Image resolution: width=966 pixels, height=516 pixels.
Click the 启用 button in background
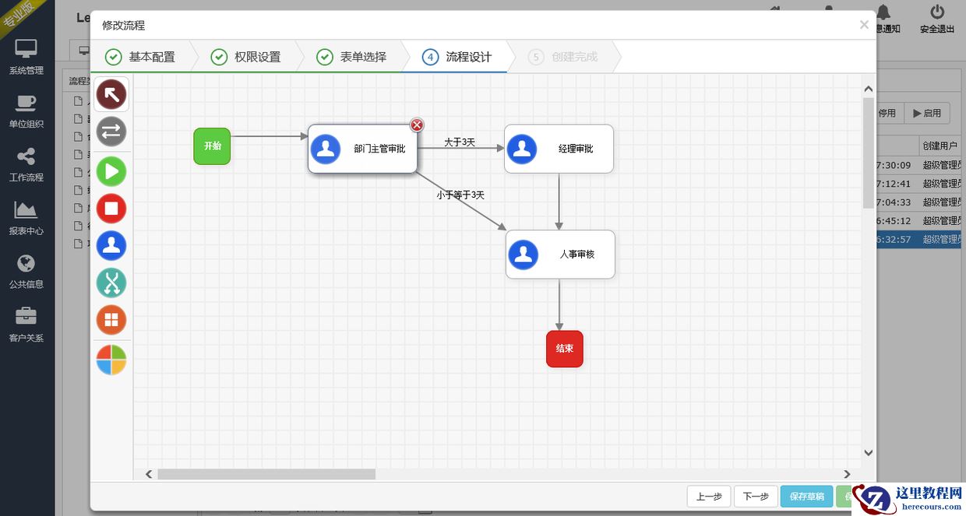point(927,113)
